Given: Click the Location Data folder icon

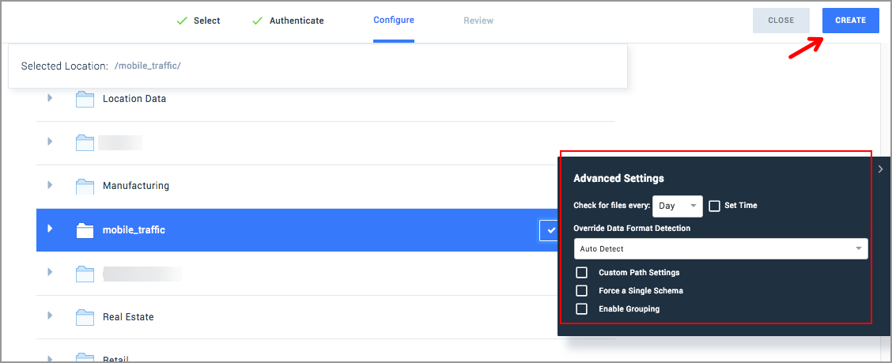Looking at the screenshot, I should [x=85, y=99].
